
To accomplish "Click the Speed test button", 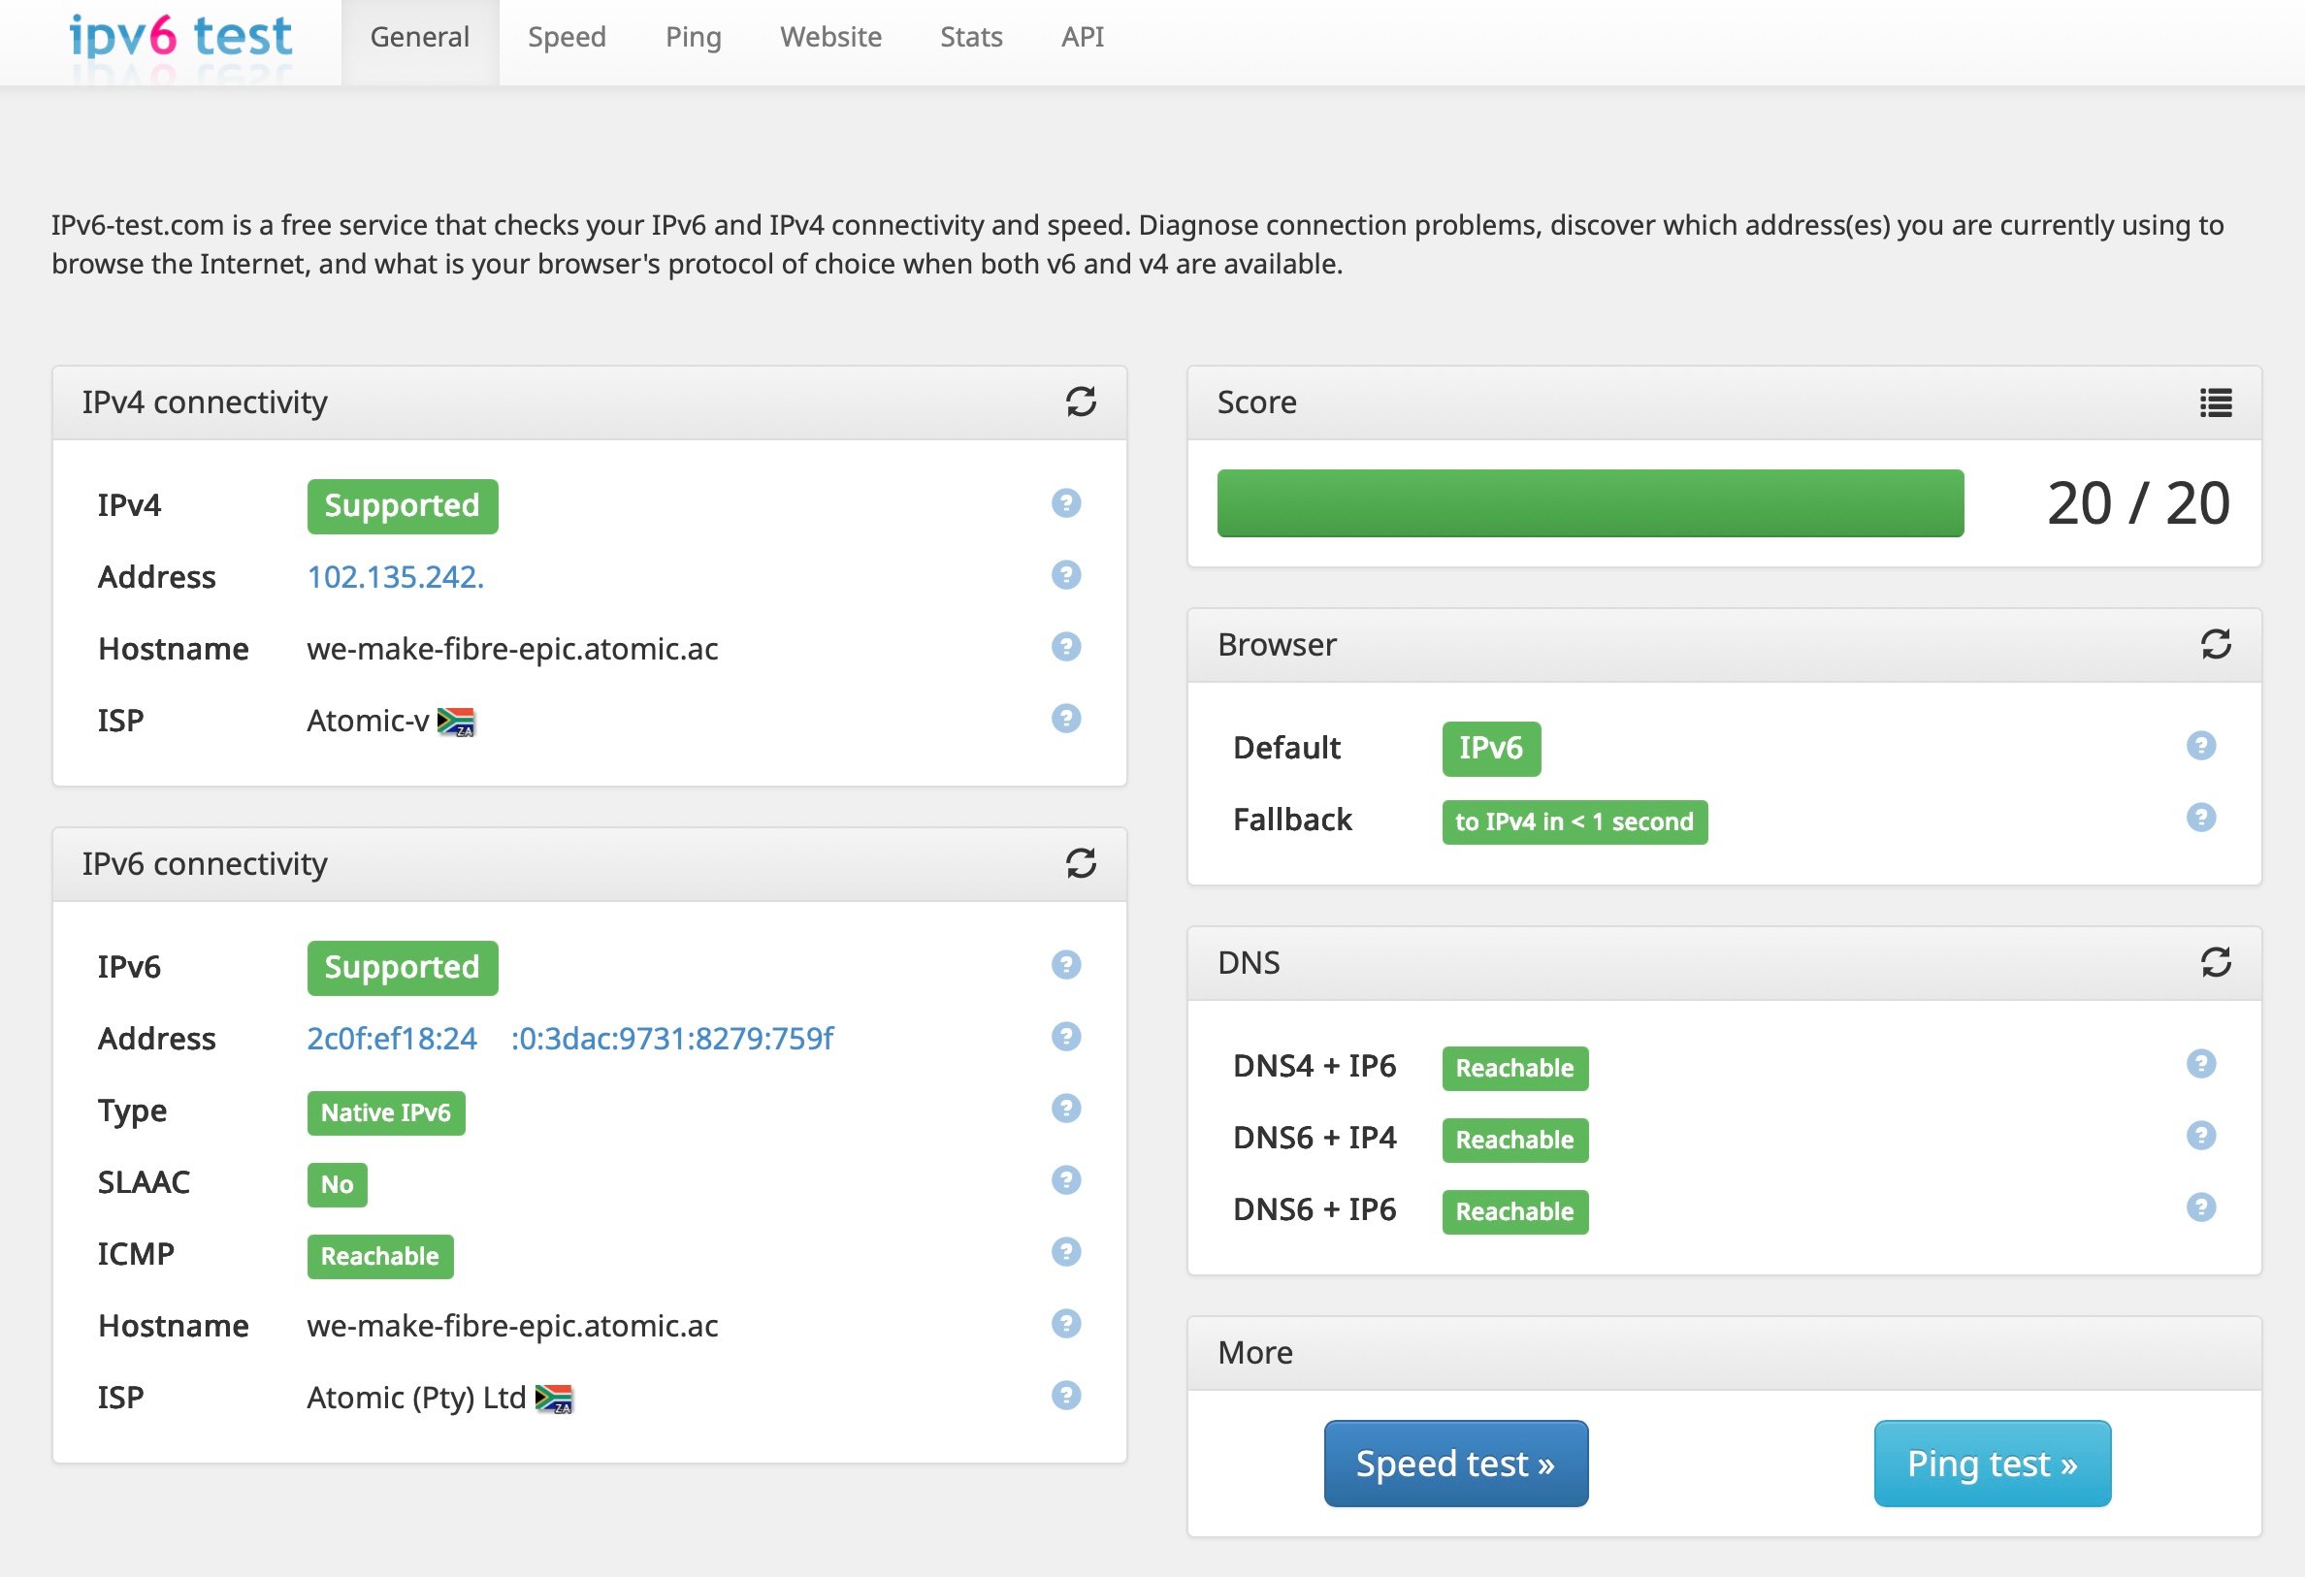I will [x=1455, y=1463].
